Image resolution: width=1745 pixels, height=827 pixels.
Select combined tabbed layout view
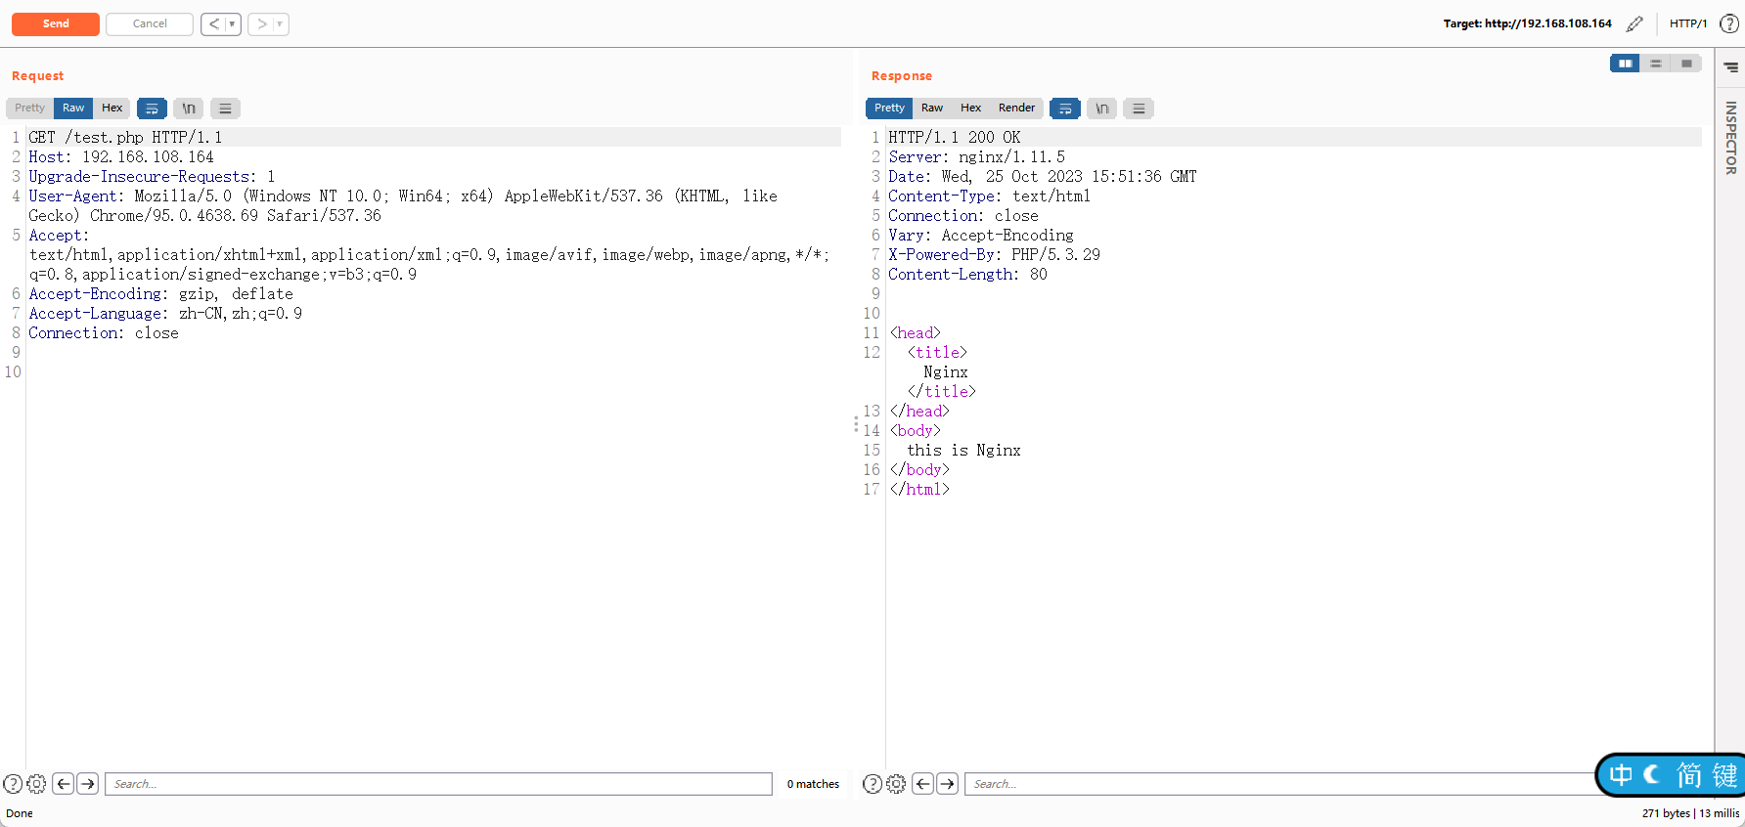[1686, 64]
